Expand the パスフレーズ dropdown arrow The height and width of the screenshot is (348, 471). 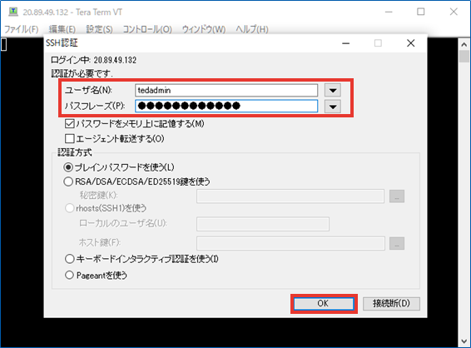point(333,107)
